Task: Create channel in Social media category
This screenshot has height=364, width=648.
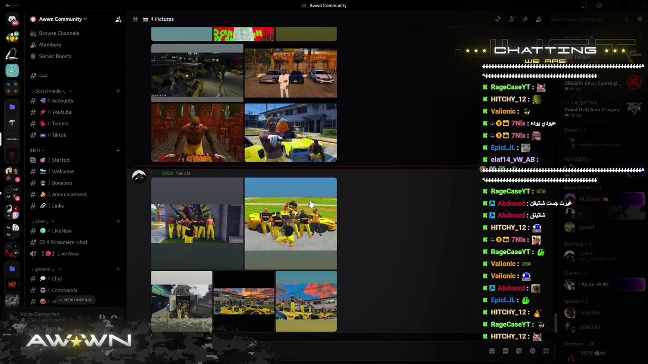Action: (x=118, y=91)
